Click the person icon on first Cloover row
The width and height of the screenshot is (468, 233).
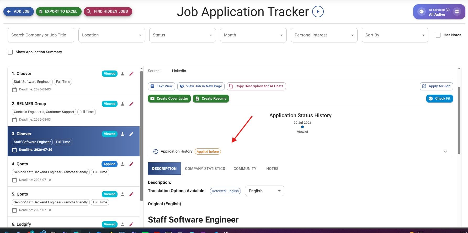[123, 74]
